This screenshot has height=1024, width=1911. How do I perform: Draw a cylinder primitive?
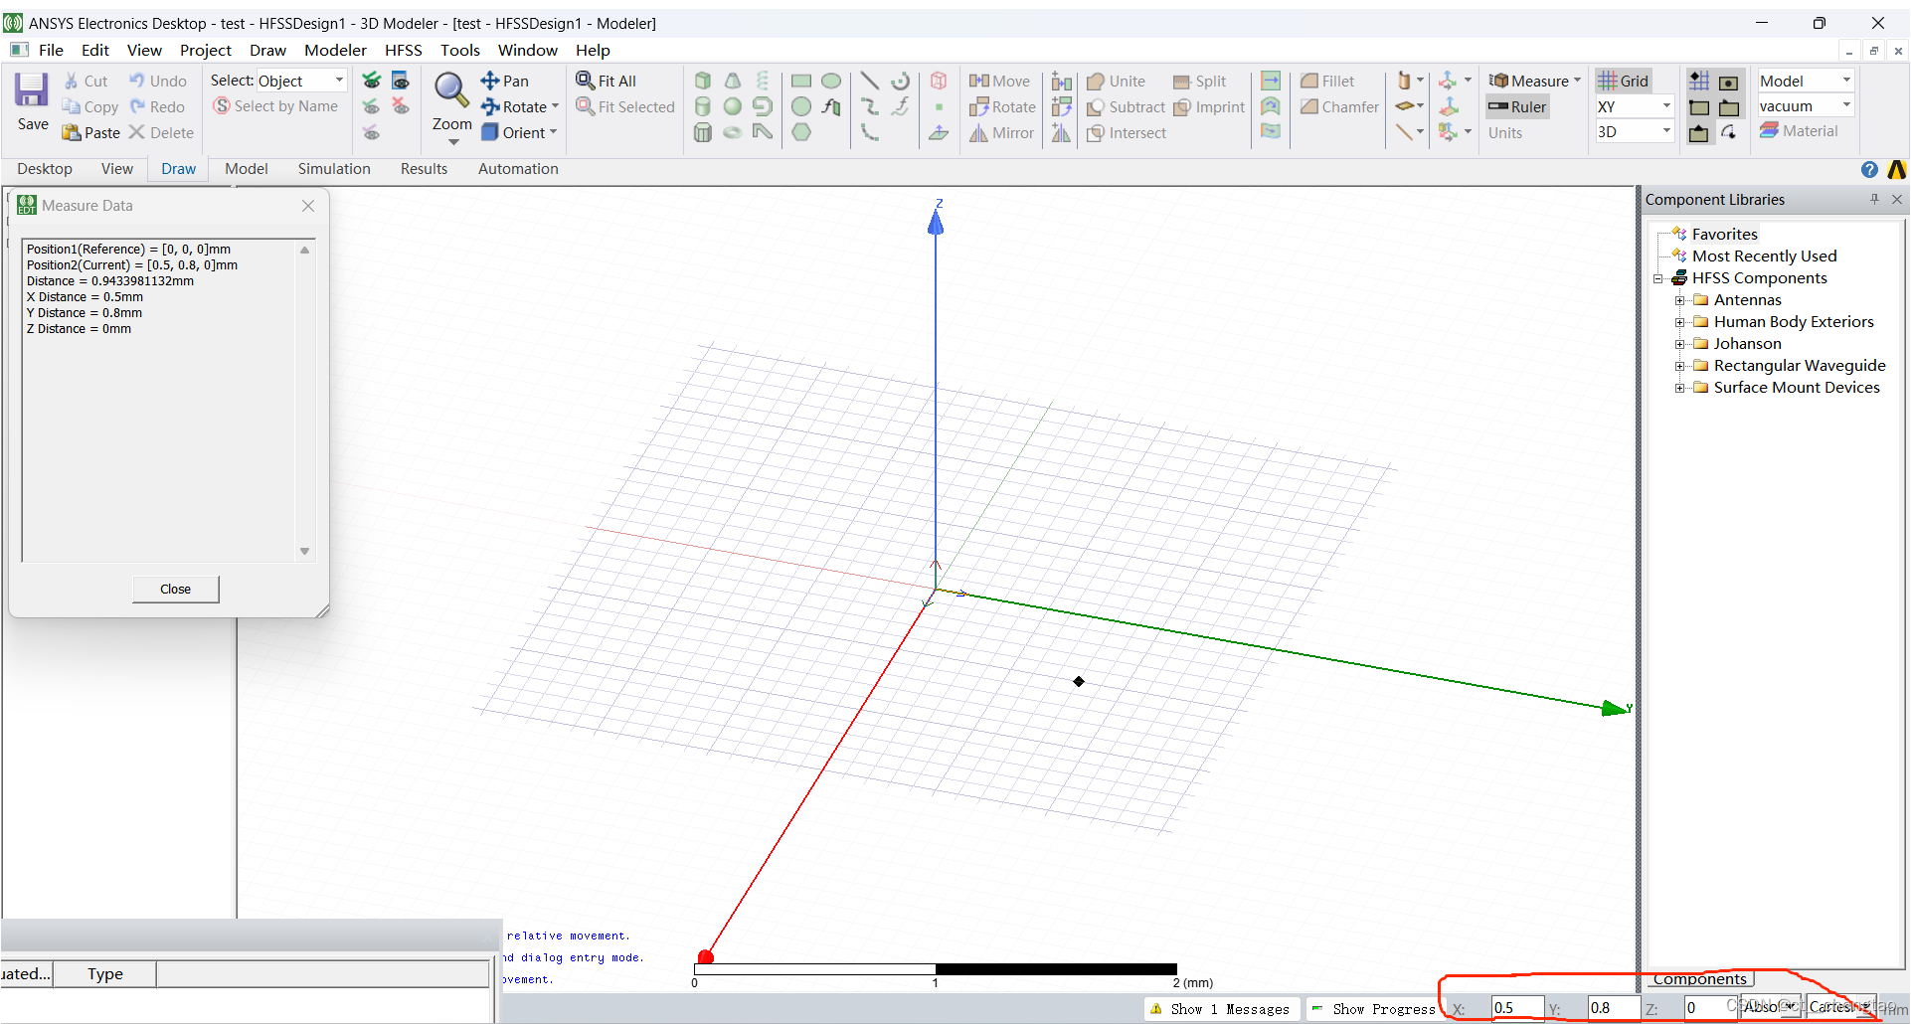[703, 106]
